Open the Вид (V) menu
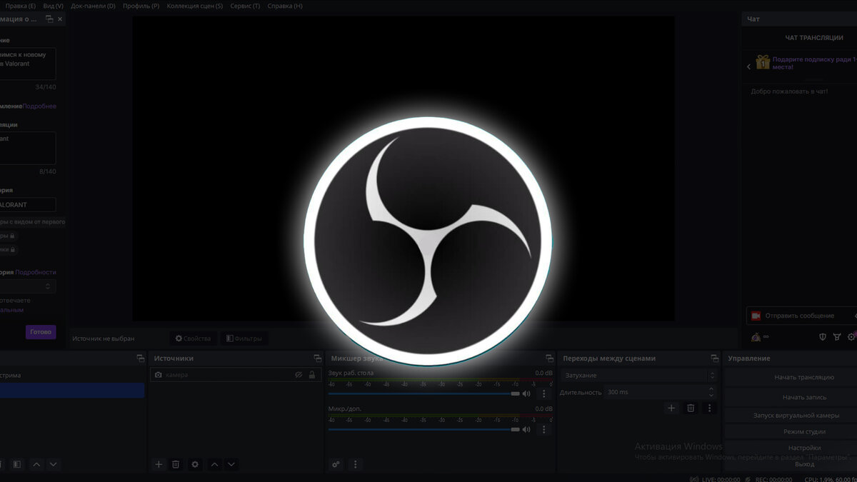Image resolution: width=857 pixels, height=482 pixels. pyautogui.click(x=54, y=6)
